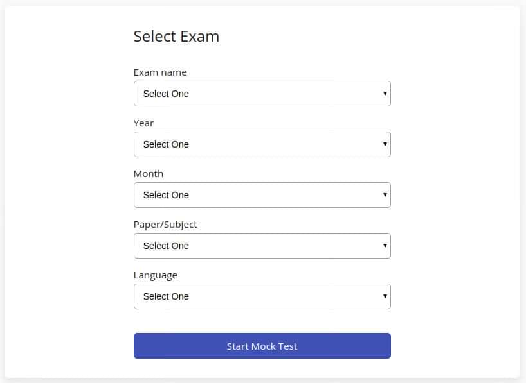Click the arrow icon in Year field
Image resolution: width=526 pixels, height=383 pixels.
coord(385,144)
